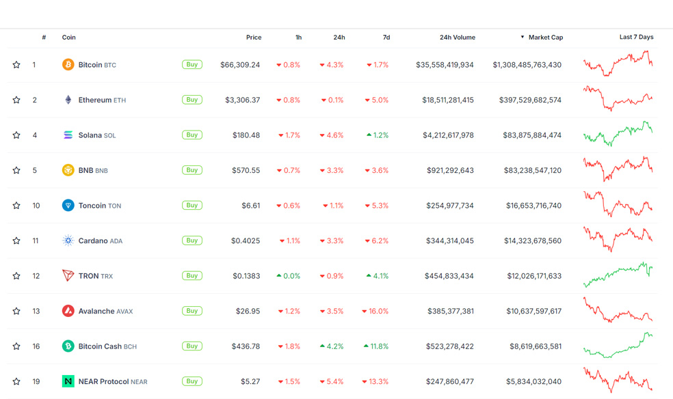Image resolution: width=673 pixels, height=399 pixels.
Task: Sort by the 24h Volume header
Action: pyautogui.click(x=457, y=38)
